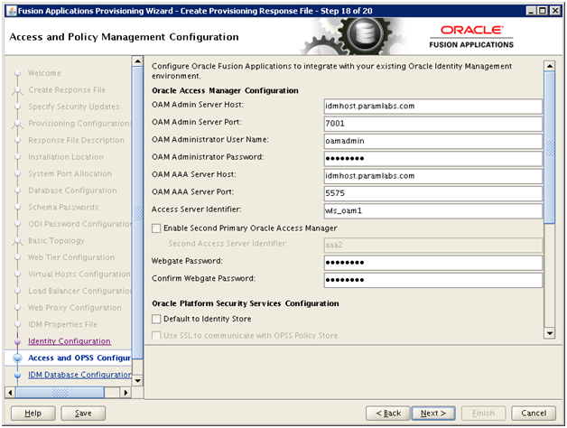Click steps list horizontal scroll right arrow

pyautogui.click(x=125, y=393)
